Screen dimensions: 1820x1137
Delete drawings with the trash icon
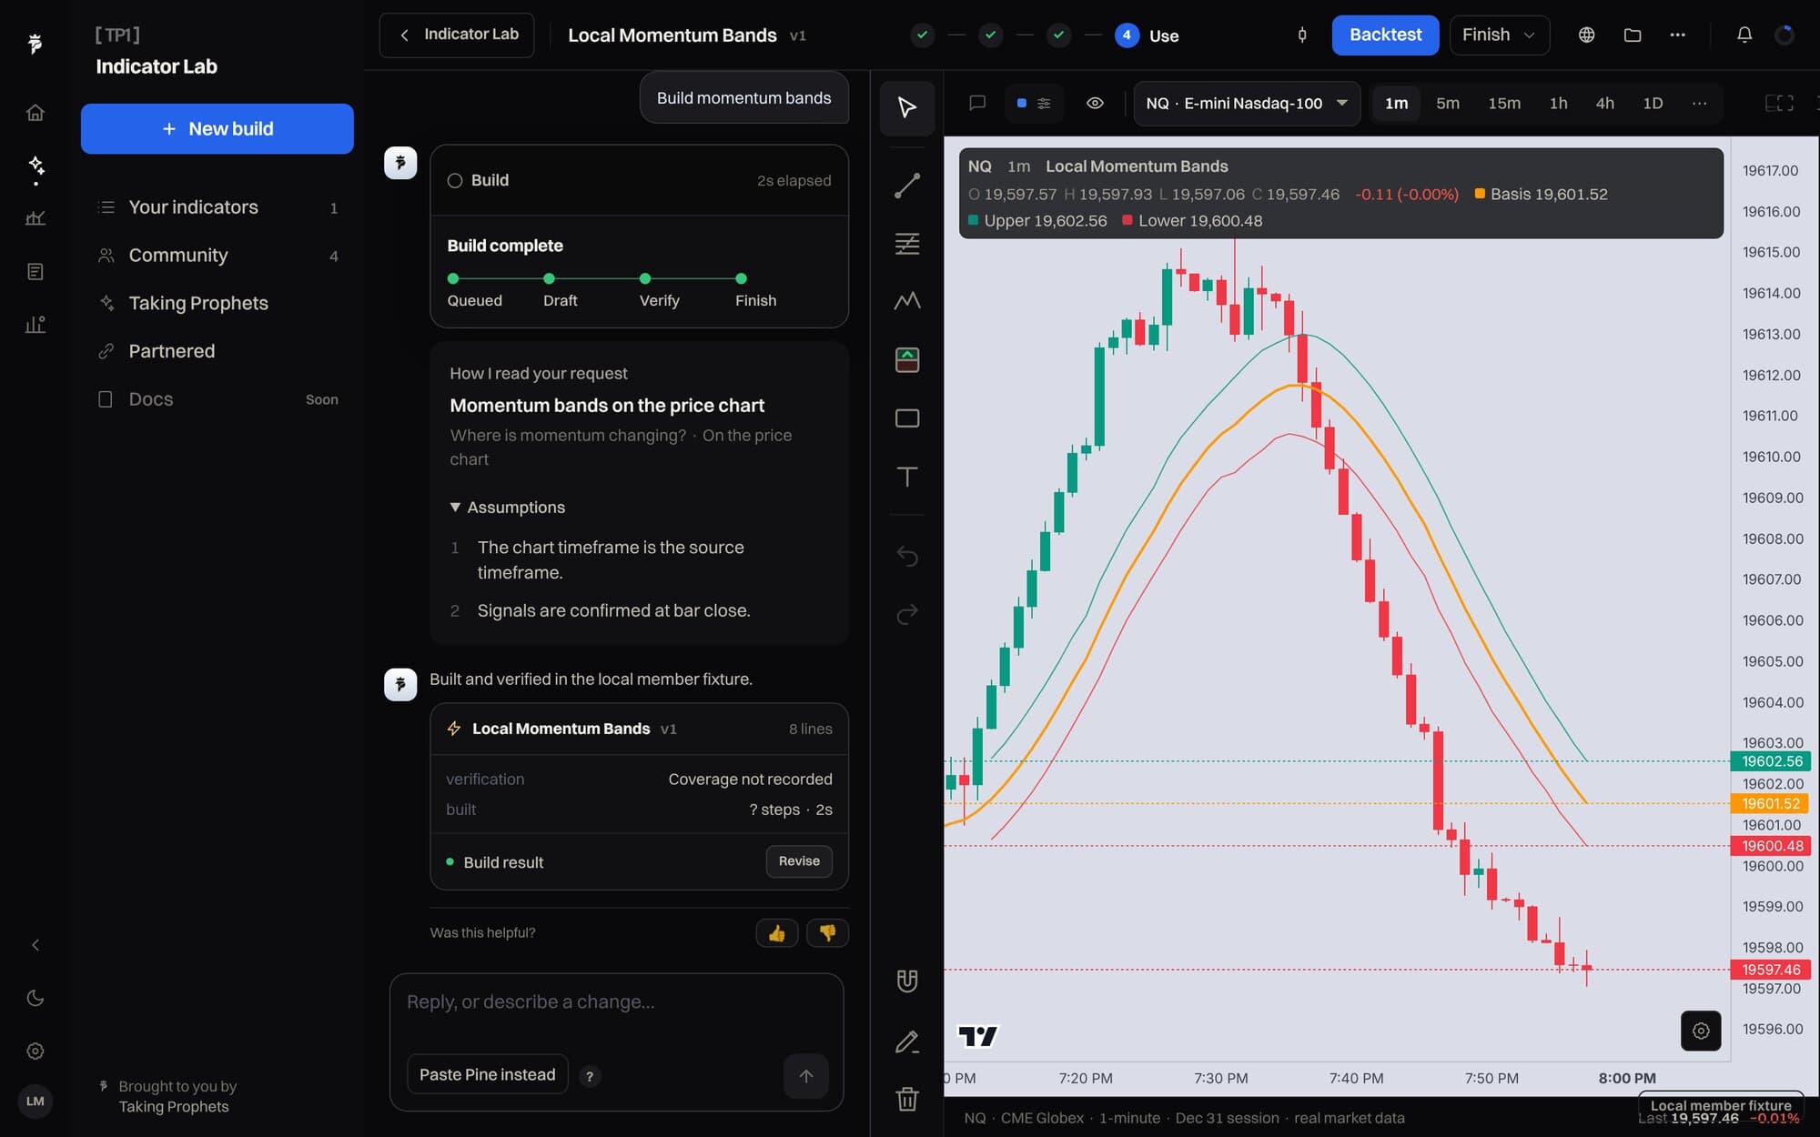pyautogui.click(x=907, y=1099)
